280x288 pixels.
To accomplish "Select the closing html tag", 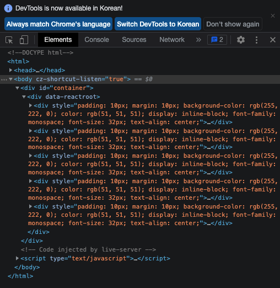I will coord(20,276).
